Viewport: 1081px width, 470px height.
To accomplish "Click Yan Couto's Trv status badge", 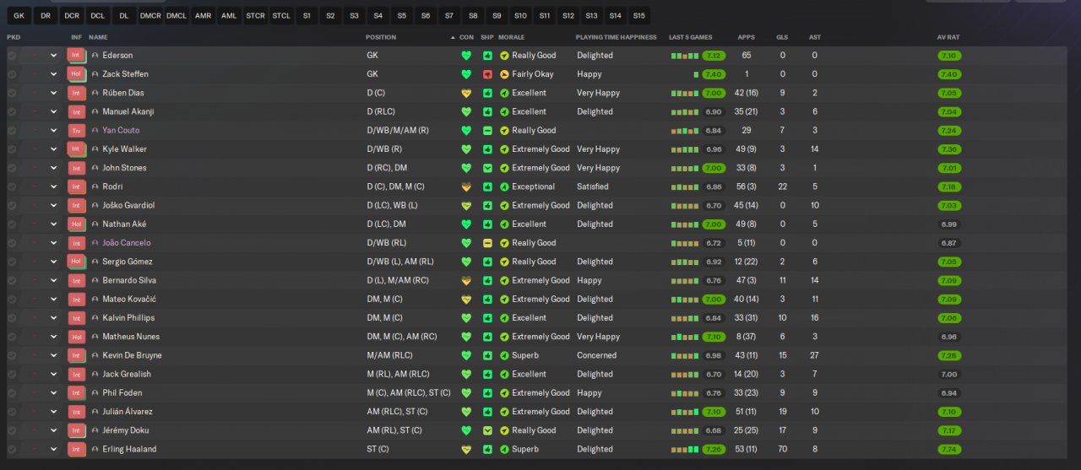I will [x=77, y=131].
